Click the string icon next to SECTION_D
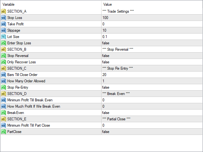 (3, 94)
